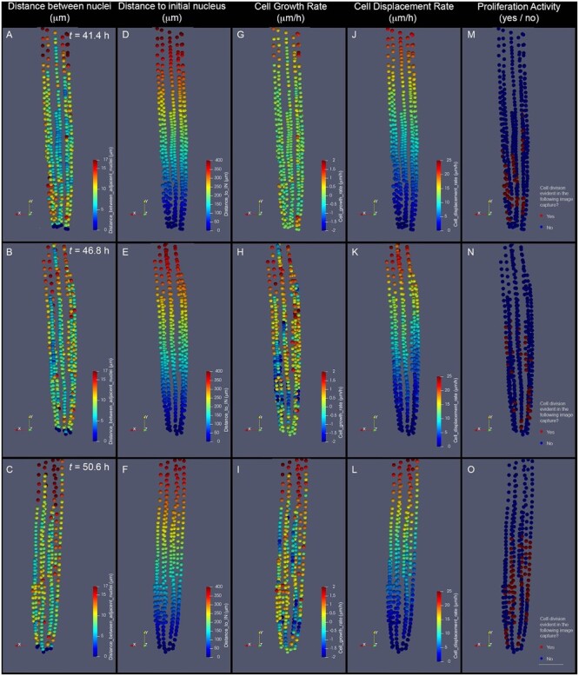
Task: Click the panel letter L
Action: coord(354,469)
